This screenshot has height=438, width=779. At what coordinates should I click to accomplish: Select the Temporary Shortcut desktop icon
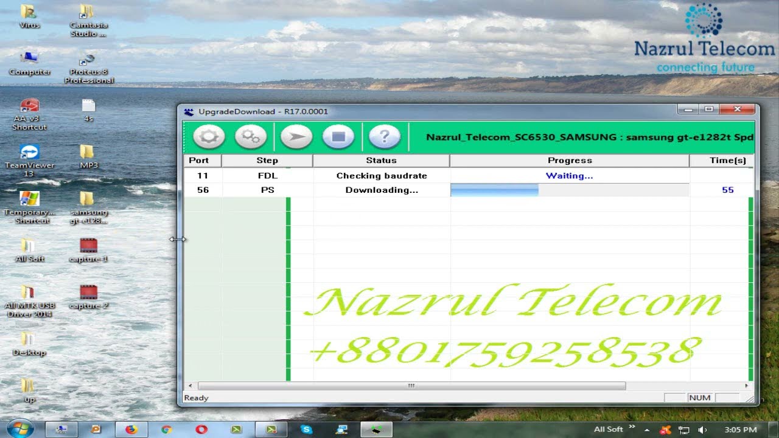pos(29,207)
